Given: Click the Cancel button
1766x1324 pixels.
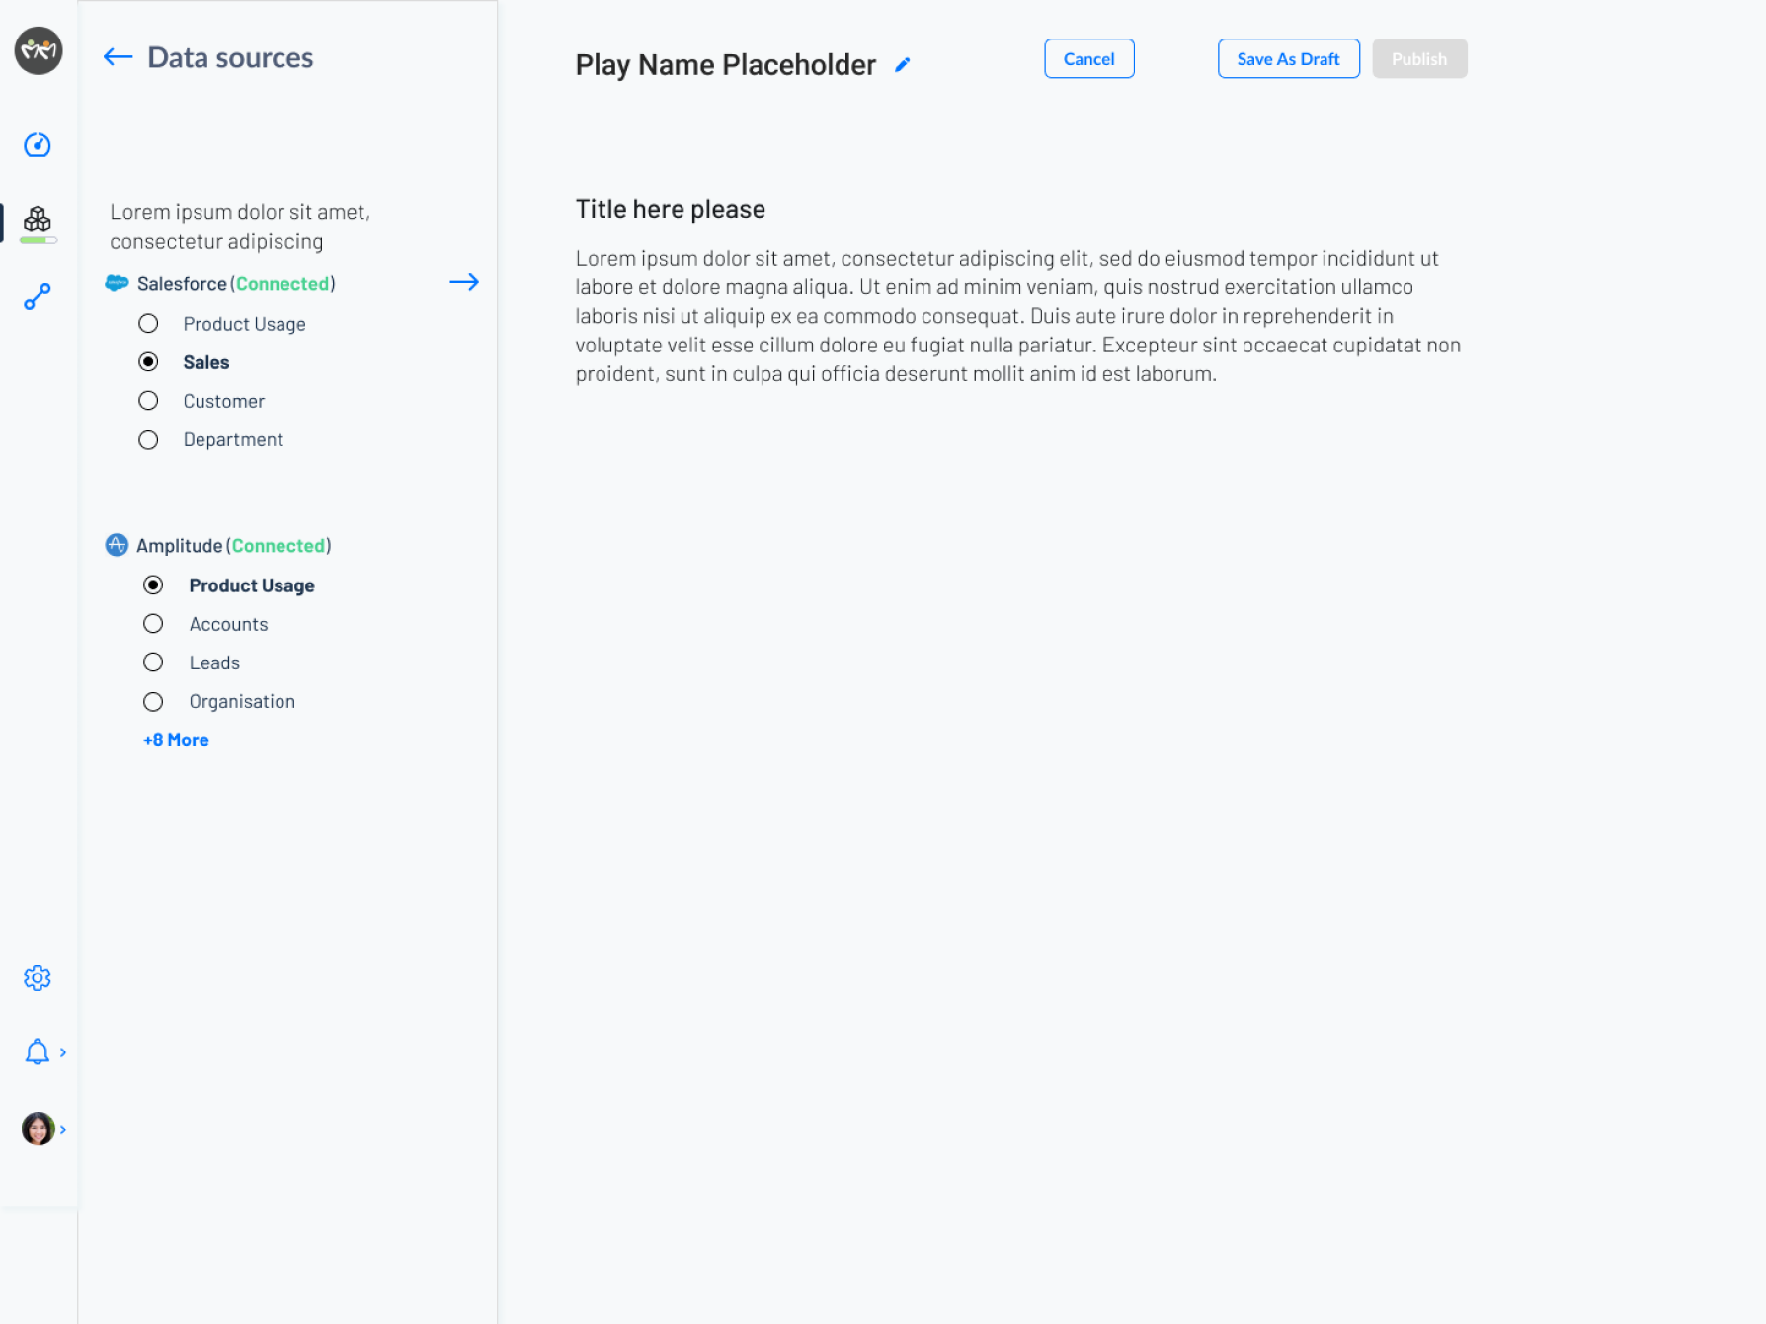Looking at the screenshot, I should click(1088, 59).
